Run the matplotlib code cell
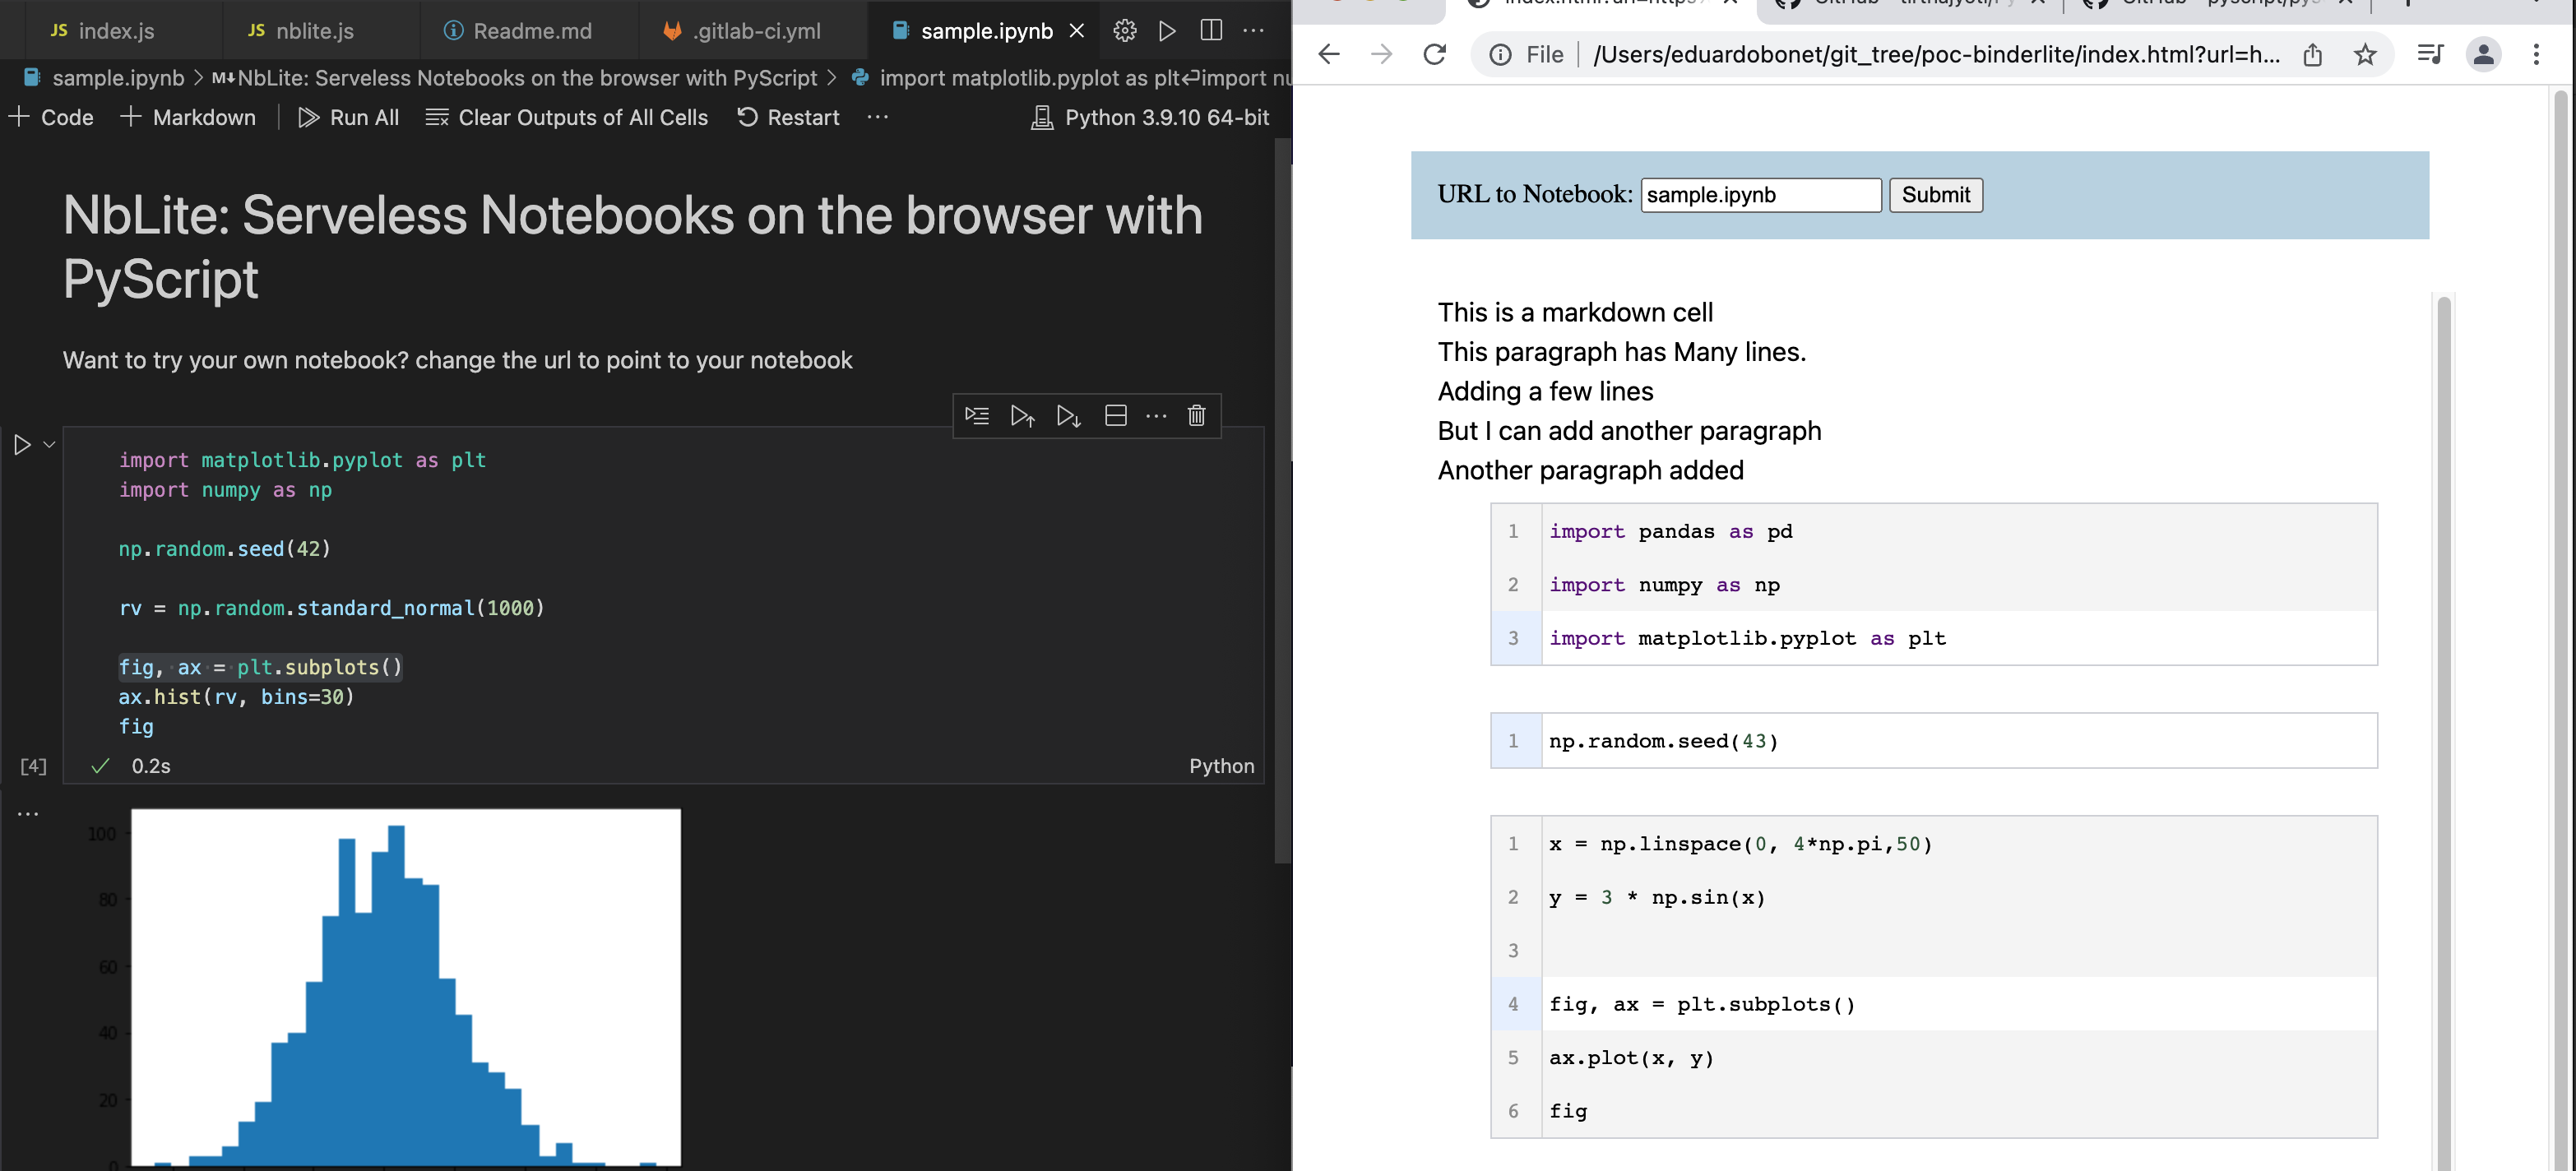The height and width of the screenshot is (1171, 2576). (22, 444)
